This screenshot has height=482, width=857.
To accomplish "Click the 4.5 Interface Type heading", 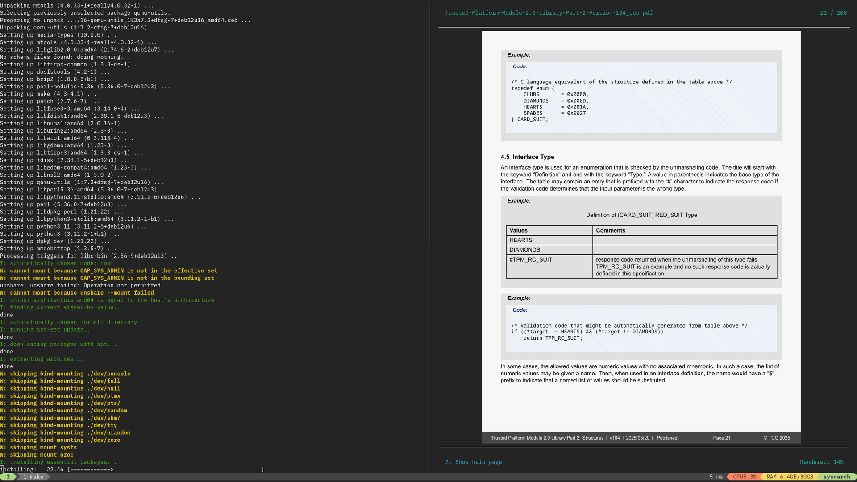I will pyautogui.click(x=527, y=157).
